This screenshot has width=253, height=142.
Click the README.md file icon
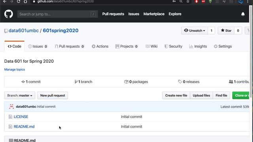(10, 127)
